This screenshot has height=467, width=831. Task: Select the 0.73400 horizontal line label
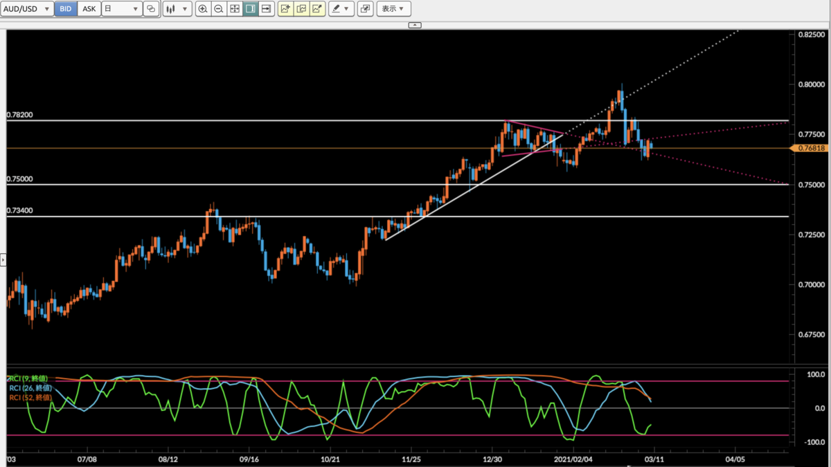(x=19, y=210)
